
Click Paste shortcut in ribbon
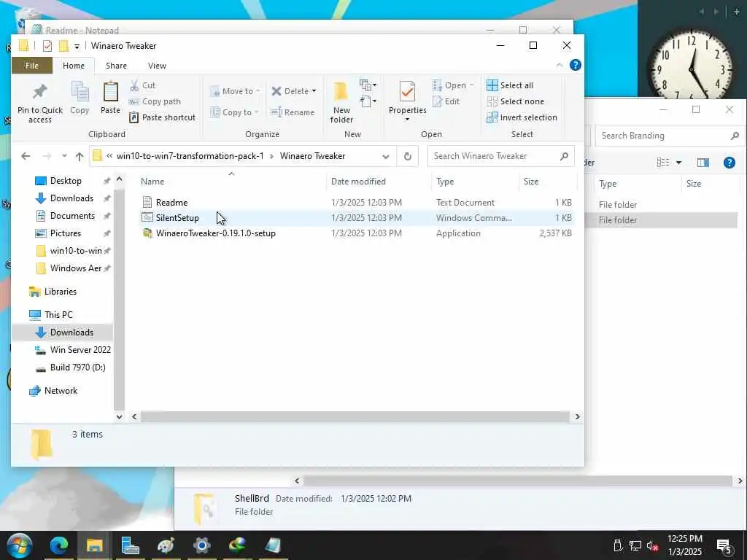tap(163, 117)
